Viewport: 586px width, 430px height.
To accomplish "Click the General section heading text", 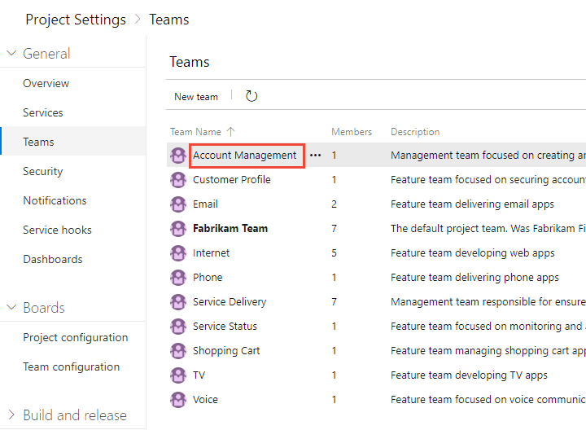I will pos(46,54).
